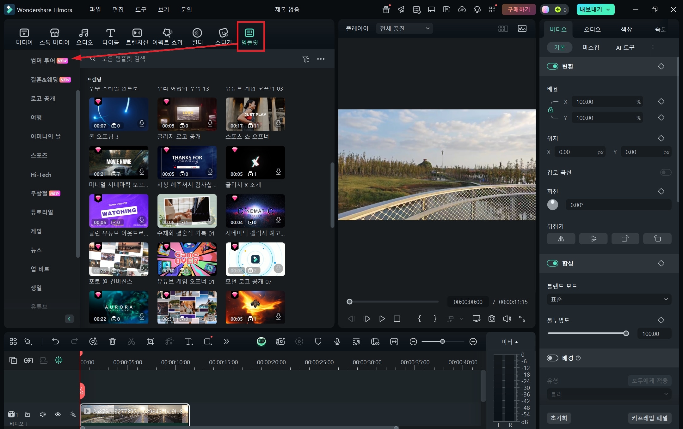The image size is (683, 429).
Task: Click the save project floppy icon
Action: pos(446,9)
